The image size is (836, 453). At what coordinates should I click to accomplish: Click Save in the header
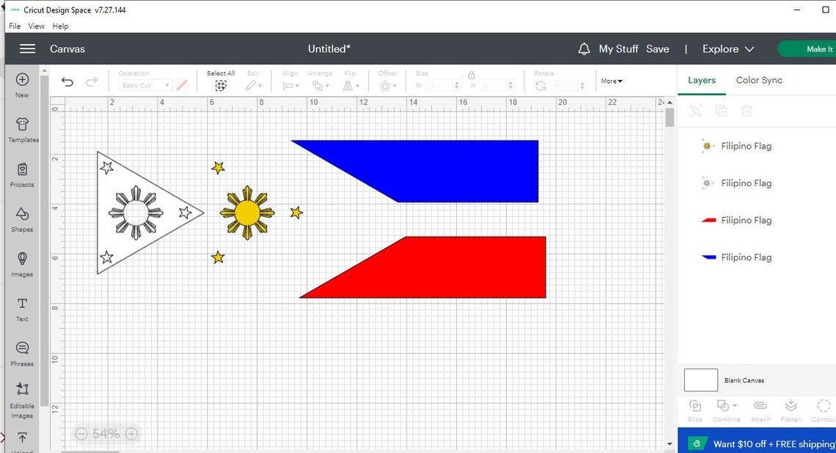657,48
